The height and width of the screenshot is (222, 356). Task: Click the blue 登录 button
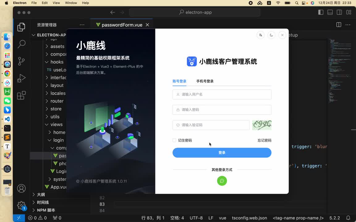(x=222, y=153)
